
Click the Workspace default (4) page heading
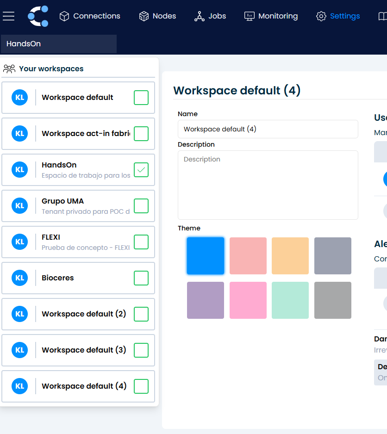[237, 91]
